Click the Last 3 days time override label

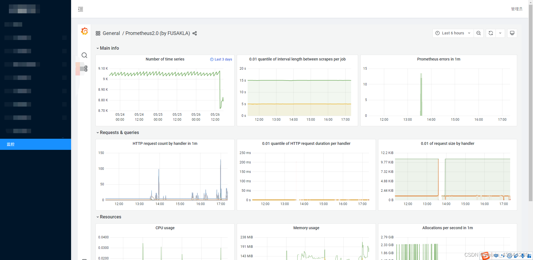[x=221, y=59]
